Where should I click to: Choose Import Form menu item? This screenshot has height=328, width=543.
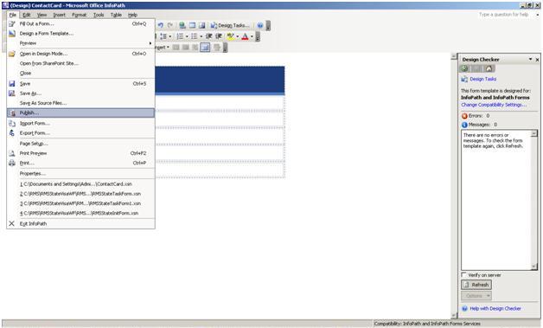(x=80, y=123)
